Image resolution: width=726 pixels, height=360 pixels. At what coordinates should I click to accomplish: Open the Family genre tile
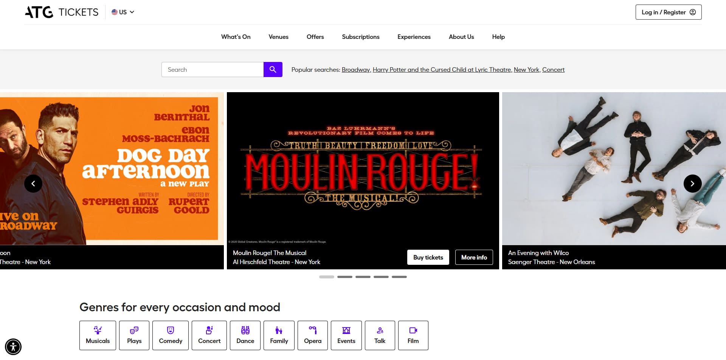pos(279,335)
